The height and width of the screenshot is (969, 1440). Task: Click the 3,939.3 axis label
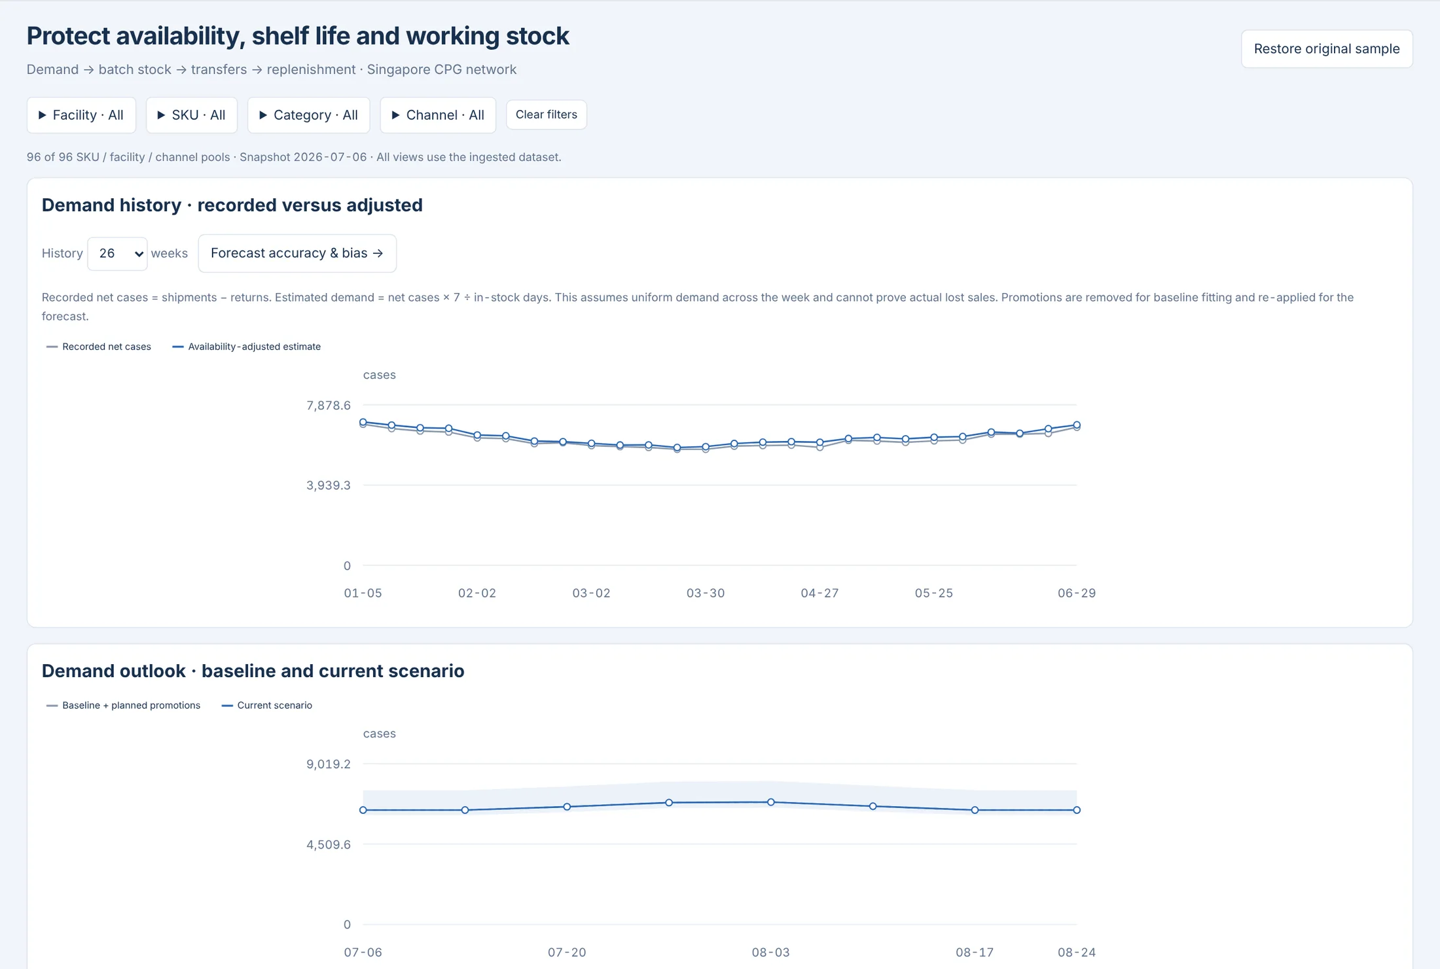[x=329, y=485]
